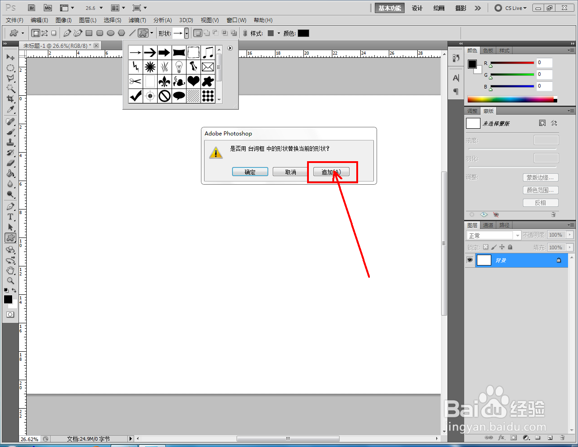578x447 pixels.
Task: Select the Path Selection arrow tool
Action: pyautogui.click(x=10, y=227)
